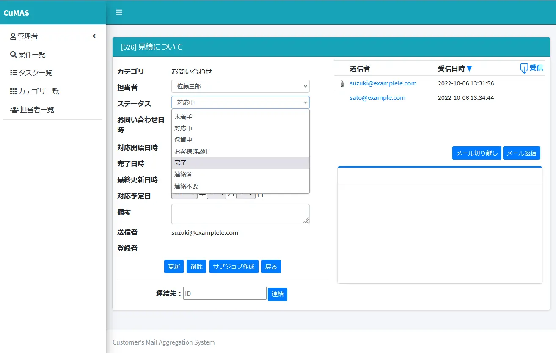The image size is (556, 353).
Task: Click the 更新 button
Action: point(174,267)
